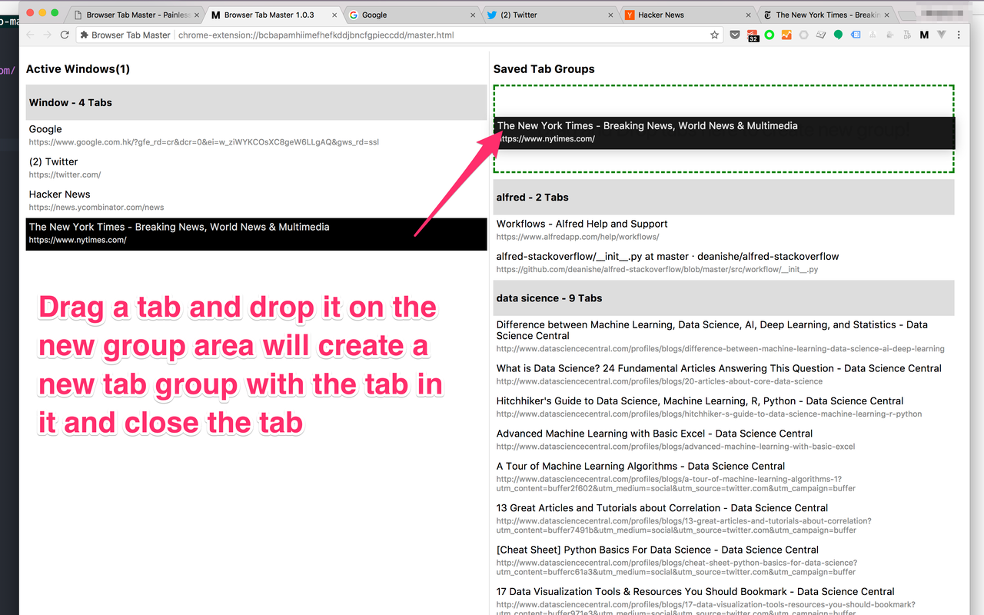
Task: Click the green circle extension icon
Action: pyautogui.click(x=770, y=35)
